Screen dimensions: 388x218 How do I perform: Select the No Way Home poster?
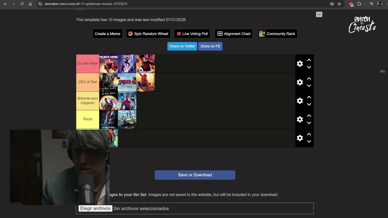109,101
